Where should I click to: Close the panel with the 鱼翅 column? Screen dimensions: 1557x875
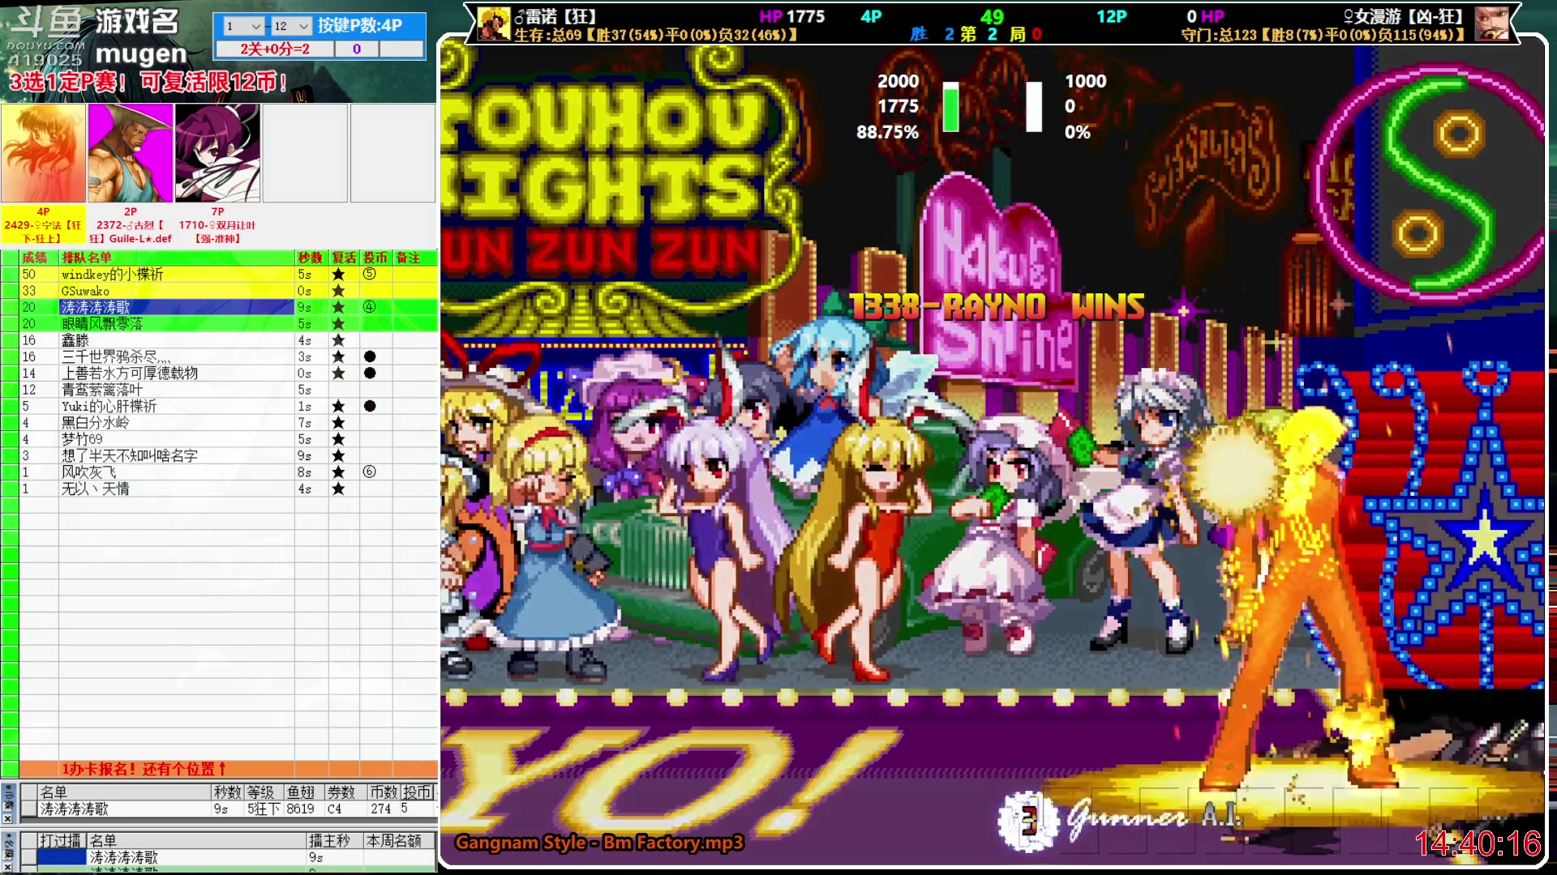(8, 819)
